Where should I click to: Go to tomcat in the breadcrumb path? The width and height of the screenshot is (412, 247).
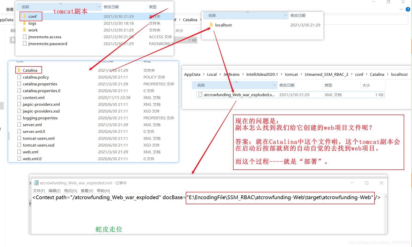coord(291,74)
